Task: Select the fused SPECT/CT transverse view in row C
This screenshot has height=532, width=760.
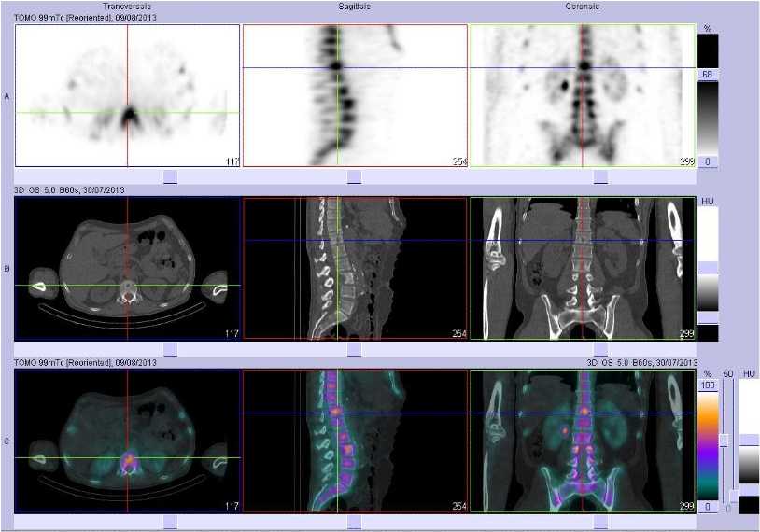Action: pos(127,441)
